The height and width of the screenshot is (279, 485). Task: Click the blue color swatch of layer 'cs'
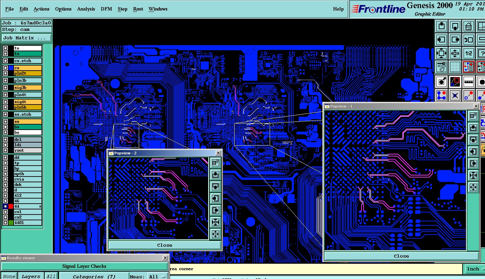(x=11, y=68)
